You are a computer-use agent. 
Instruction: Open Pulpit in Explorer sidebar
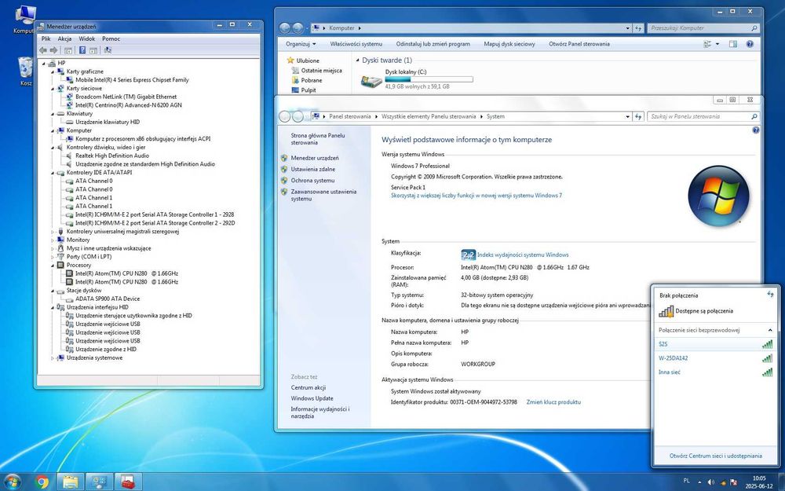click(x=309, y=90)
